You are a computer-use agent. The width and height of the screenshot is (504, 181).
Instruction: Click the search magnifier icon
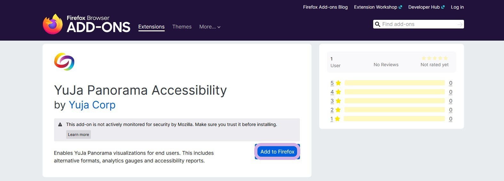[x=378, y=24]
